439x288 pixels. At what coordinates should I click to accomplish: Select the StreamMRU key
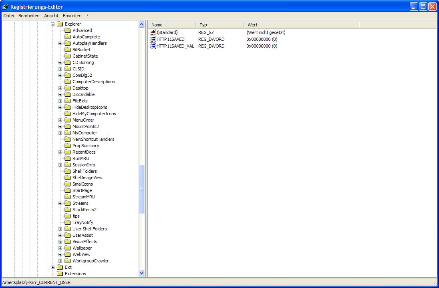[84, 197]
